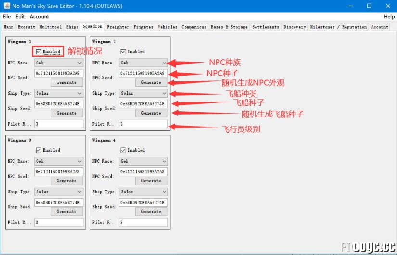Generate new ship seed for Wingman 1

(66, 113)
